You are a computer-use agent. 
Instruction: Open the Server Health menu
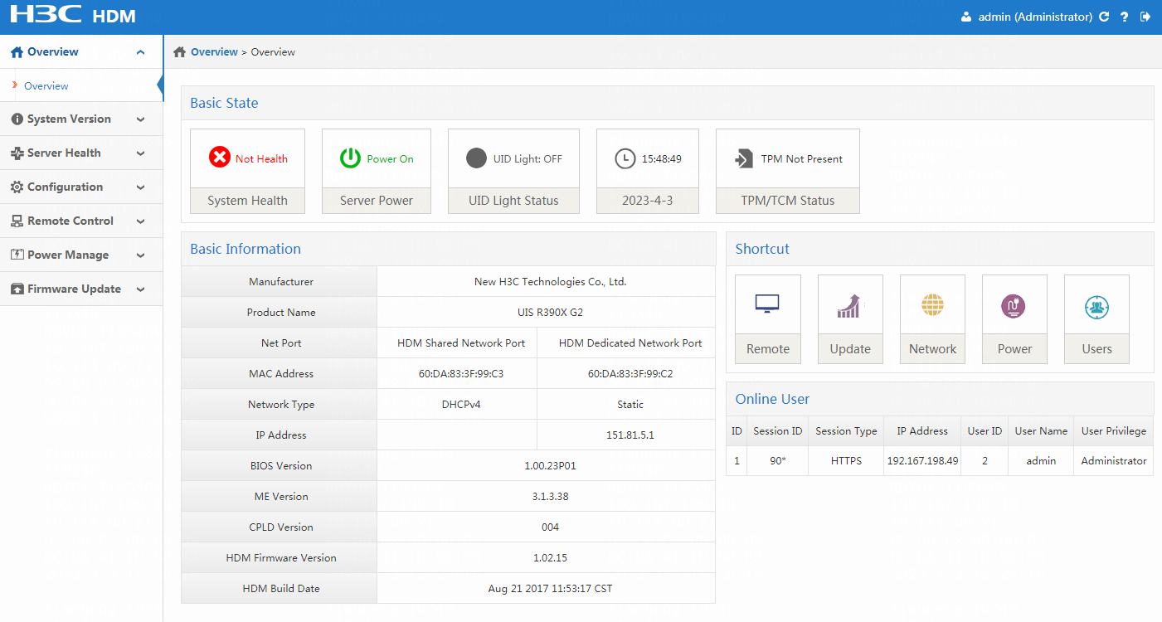(81, 153)
